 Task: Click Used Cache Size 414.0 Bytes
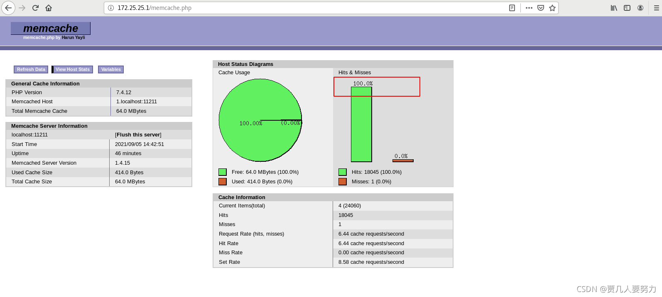(129, 173)
